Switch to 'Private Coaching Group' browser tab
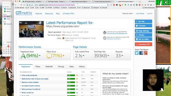The width and height of the screenshot is (171, 96). click(x=103, y=2)
